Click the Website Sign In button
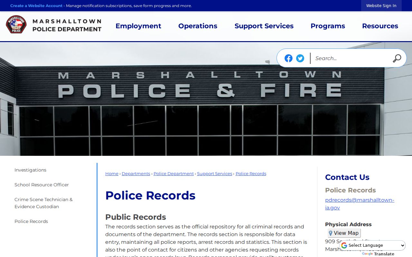The image size is (412, 257). point(381,6)
